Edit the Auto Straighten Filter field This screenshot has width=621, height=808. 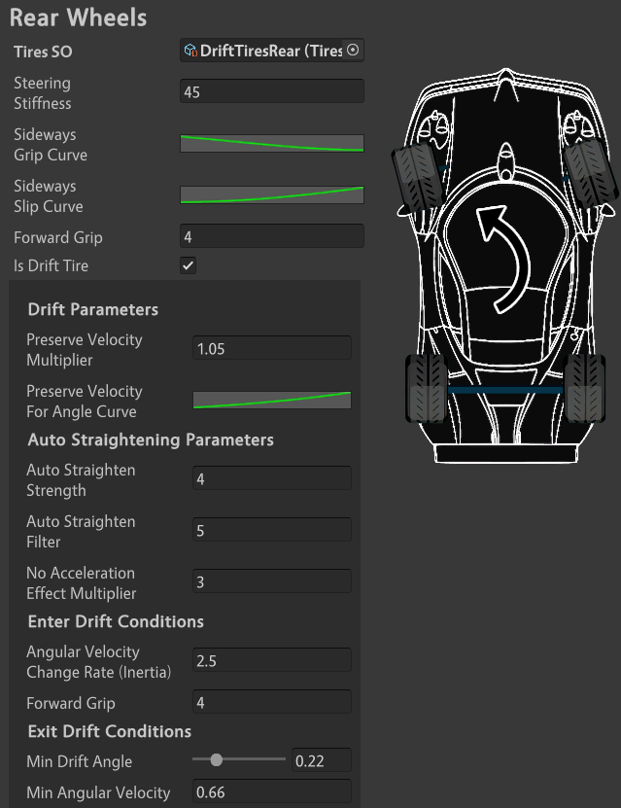pyautogui.click(x=272, y=530)
